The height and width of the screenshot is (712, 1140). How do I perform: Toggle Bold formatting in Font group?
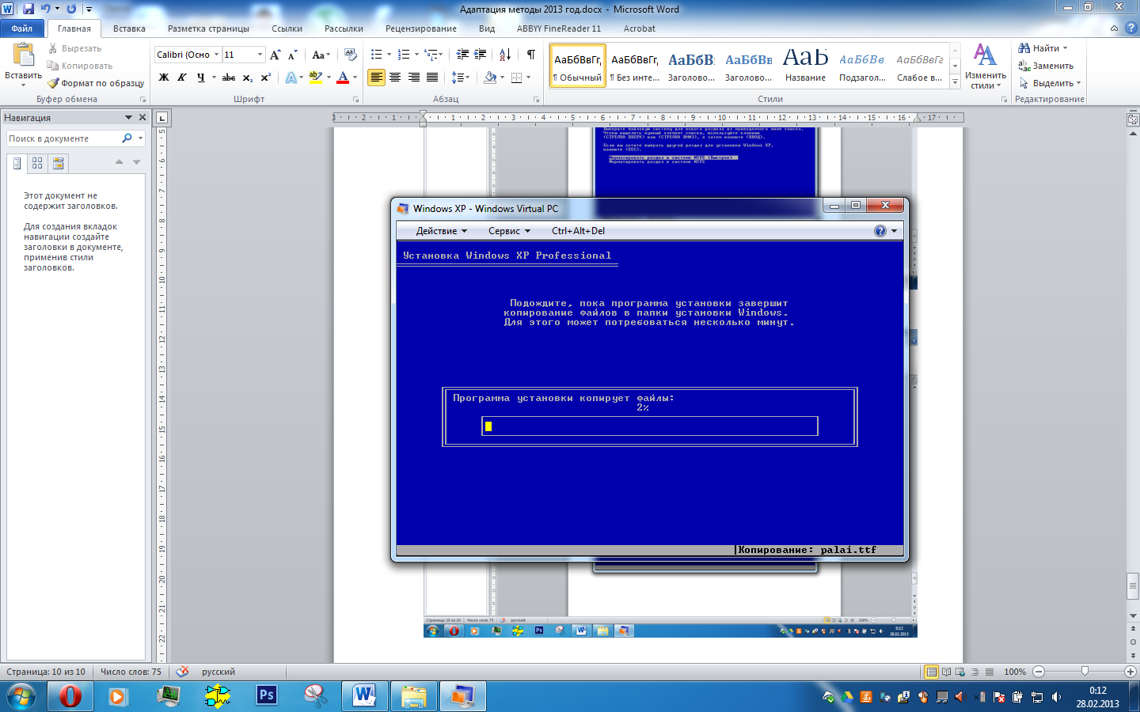pos(164,78)
